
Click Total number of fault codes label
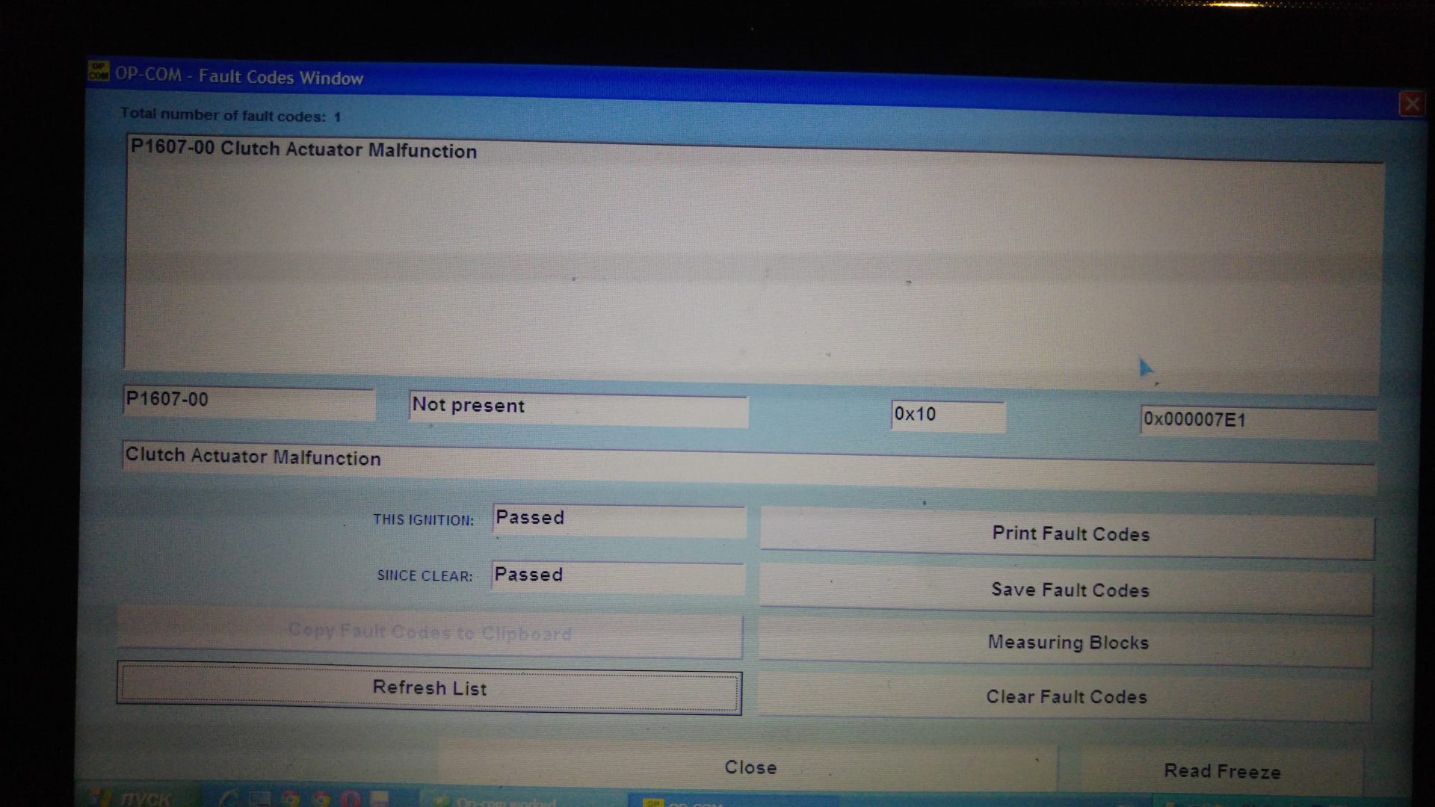click(x=230, y=115)
